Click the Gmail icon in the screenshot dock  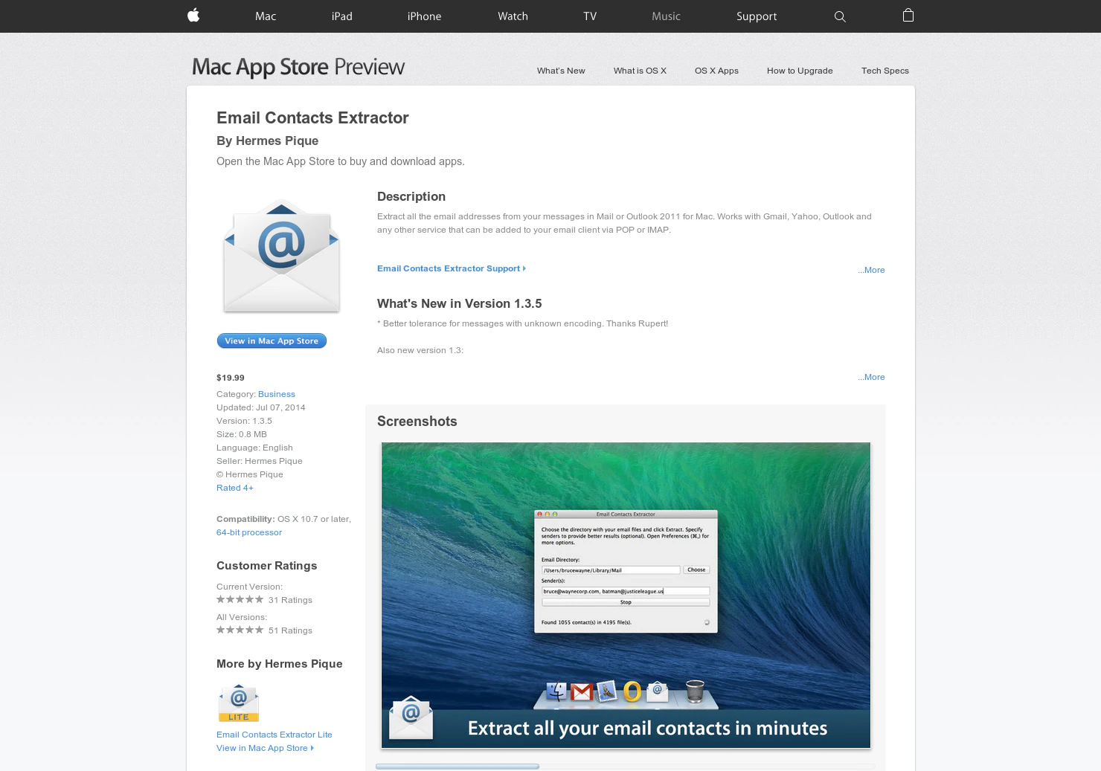[580, 691]
